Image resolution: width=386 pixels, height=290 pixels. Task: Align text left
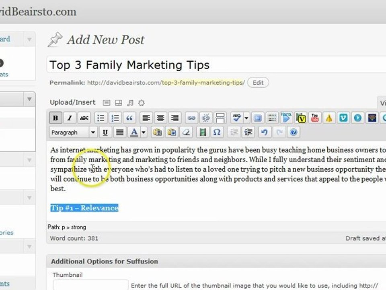click(146, 118)
